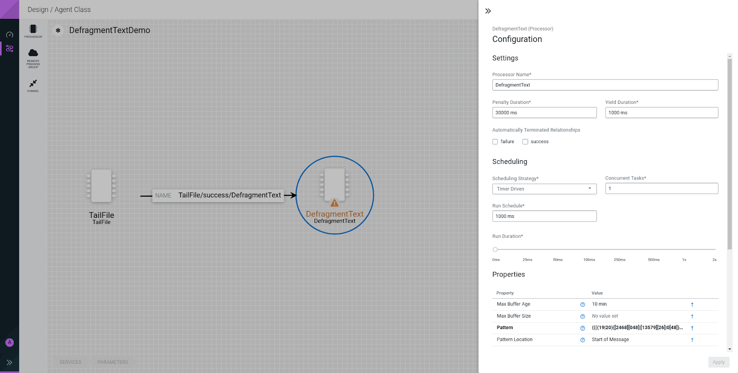Click the Apply button
The width and height of the screenshot is (738, 373).
718,362
